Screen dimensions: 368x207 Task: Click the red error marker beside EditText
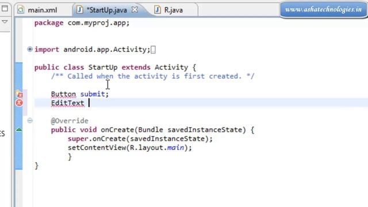(19, 103)
